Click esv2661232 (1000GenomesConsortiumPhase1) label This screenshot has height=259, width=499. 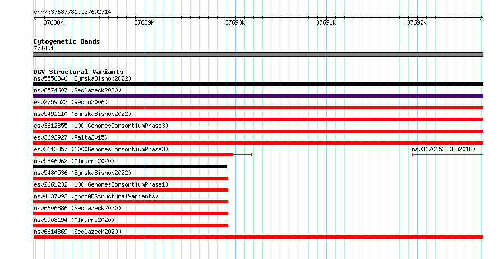(101, 184)
